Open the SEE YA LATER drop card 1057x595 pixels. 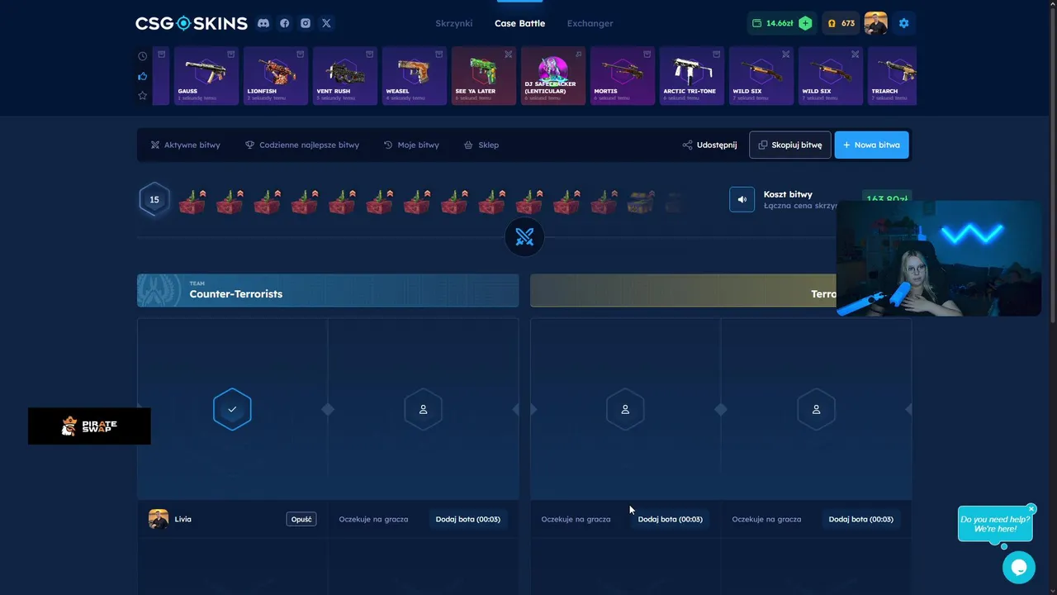(x=484, y=76)
